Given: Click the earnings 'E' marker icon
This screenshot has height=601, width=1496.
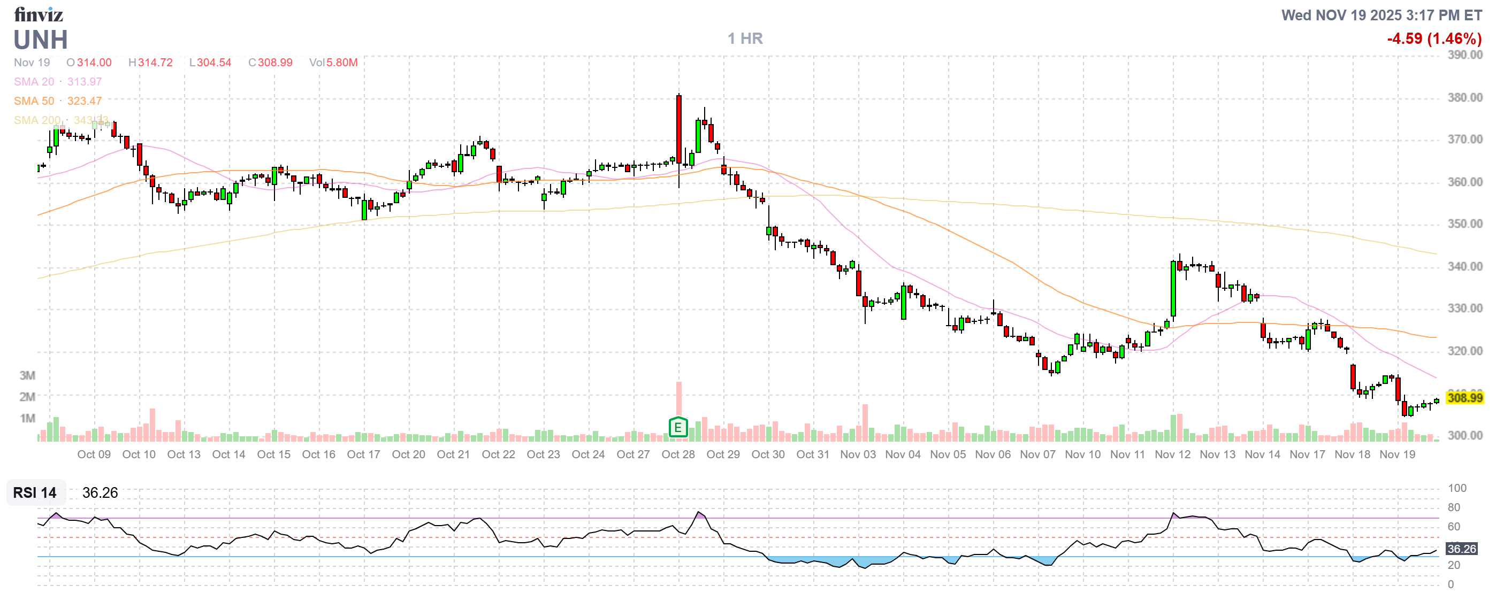Looking at the screenshot, I should pos(678,428).
